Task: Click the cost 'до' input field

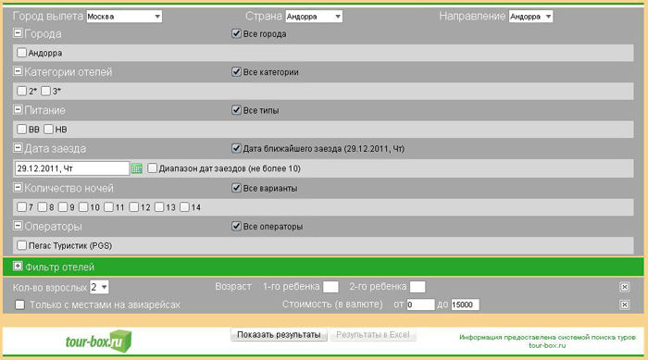Action: [x=465, y=304]
